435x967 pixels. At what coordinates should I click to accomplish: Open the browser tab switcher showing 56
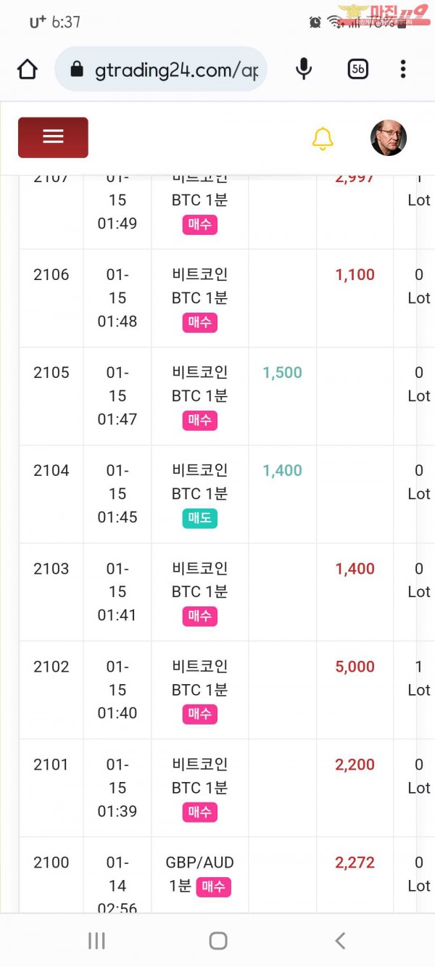click(x=358, y=70)
